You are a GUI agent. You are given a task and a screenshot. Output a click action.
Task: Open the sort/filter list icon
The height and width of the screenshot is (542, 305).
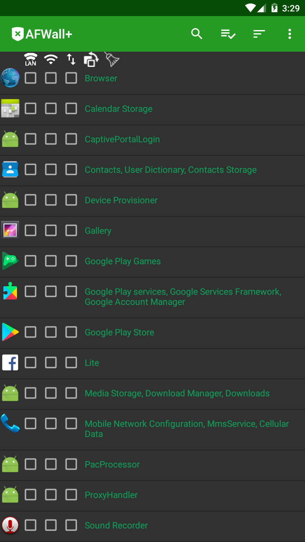259,34
